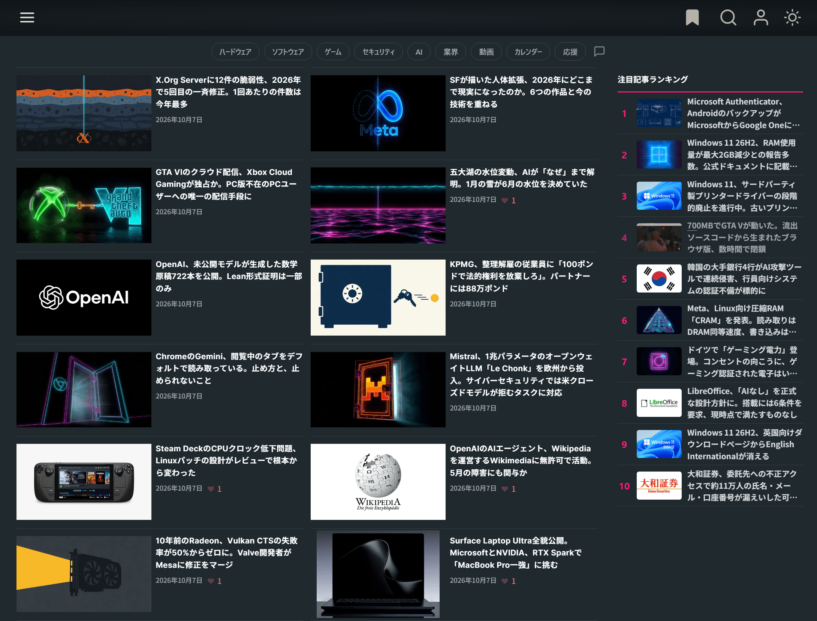Click the Meta logo article thumbnail
Viewport: 817px width, 621px height.
(x=378, y=113)
